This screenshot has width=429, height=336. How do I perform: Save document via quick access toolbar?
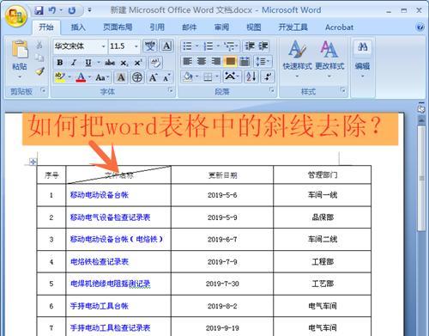point(39,10)
